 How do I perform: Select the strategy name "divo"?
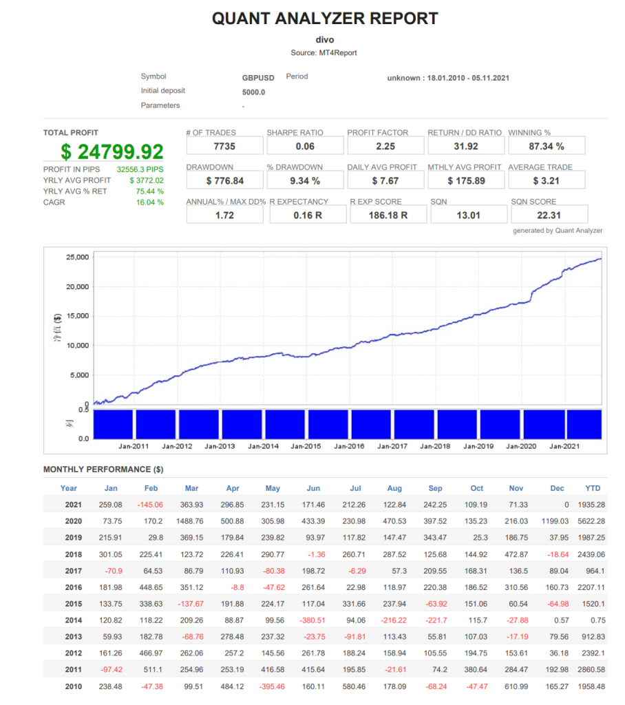(x=325, y=39)
